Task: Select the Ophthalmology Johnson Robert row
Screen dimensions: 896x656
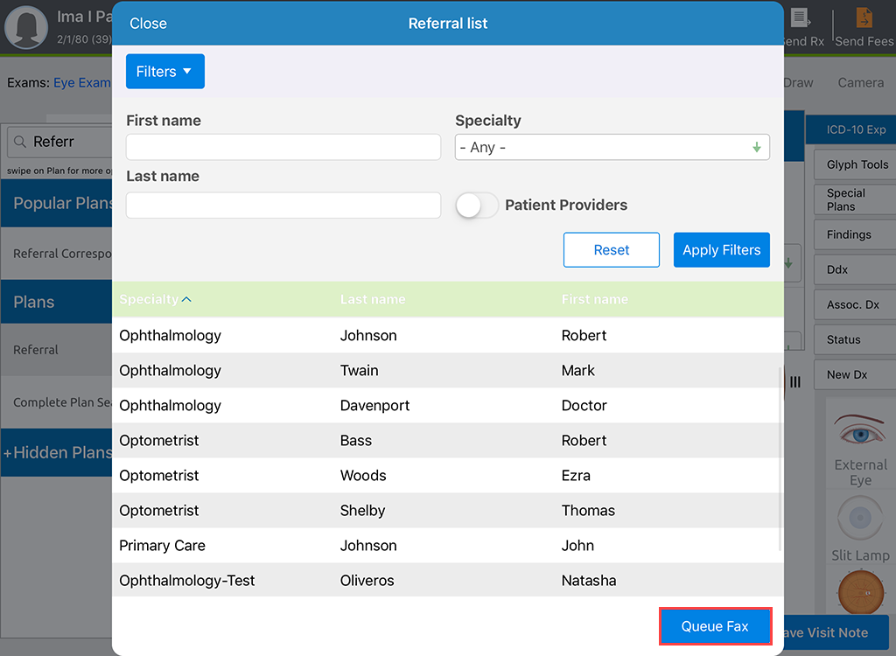Action: tap(447, 335)
